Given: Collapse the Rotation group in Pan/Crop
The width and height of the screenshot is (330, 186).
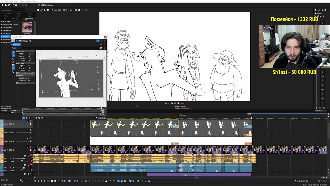Looking at the screenshot, I should click(17, 63).
